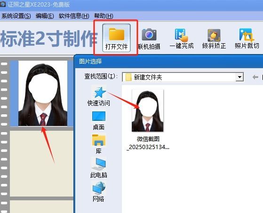Viewport: 263px width, 213px height.
Task: Open the 照片裁切 crop tool
Action: 247,39
